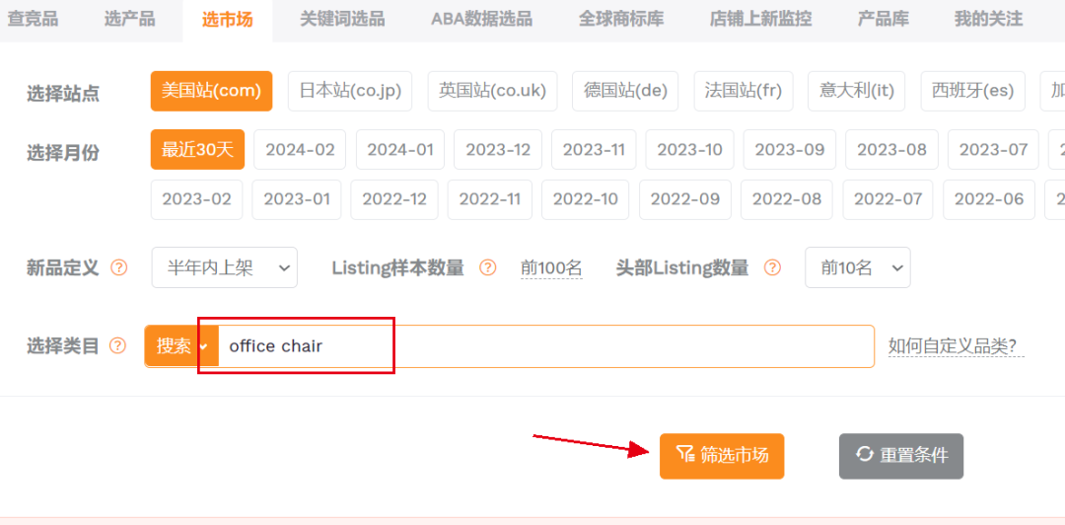
Task: Open the ABA数据选品 tab
Action: click(481, 19)
